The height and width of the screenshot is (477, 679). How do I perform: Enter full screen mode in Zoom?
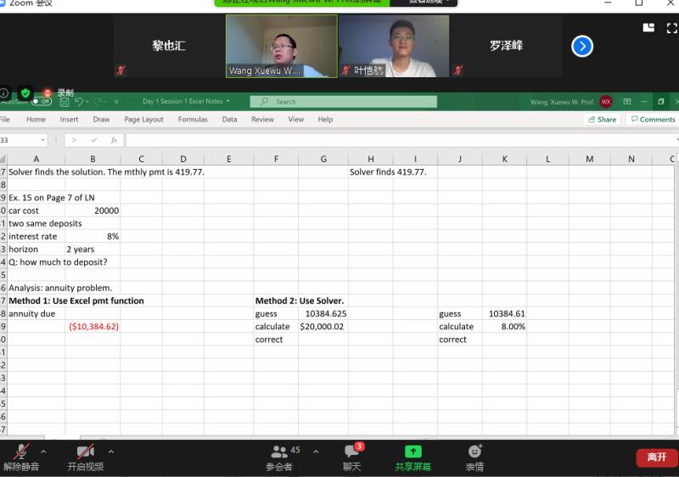(x=671, y=28)
